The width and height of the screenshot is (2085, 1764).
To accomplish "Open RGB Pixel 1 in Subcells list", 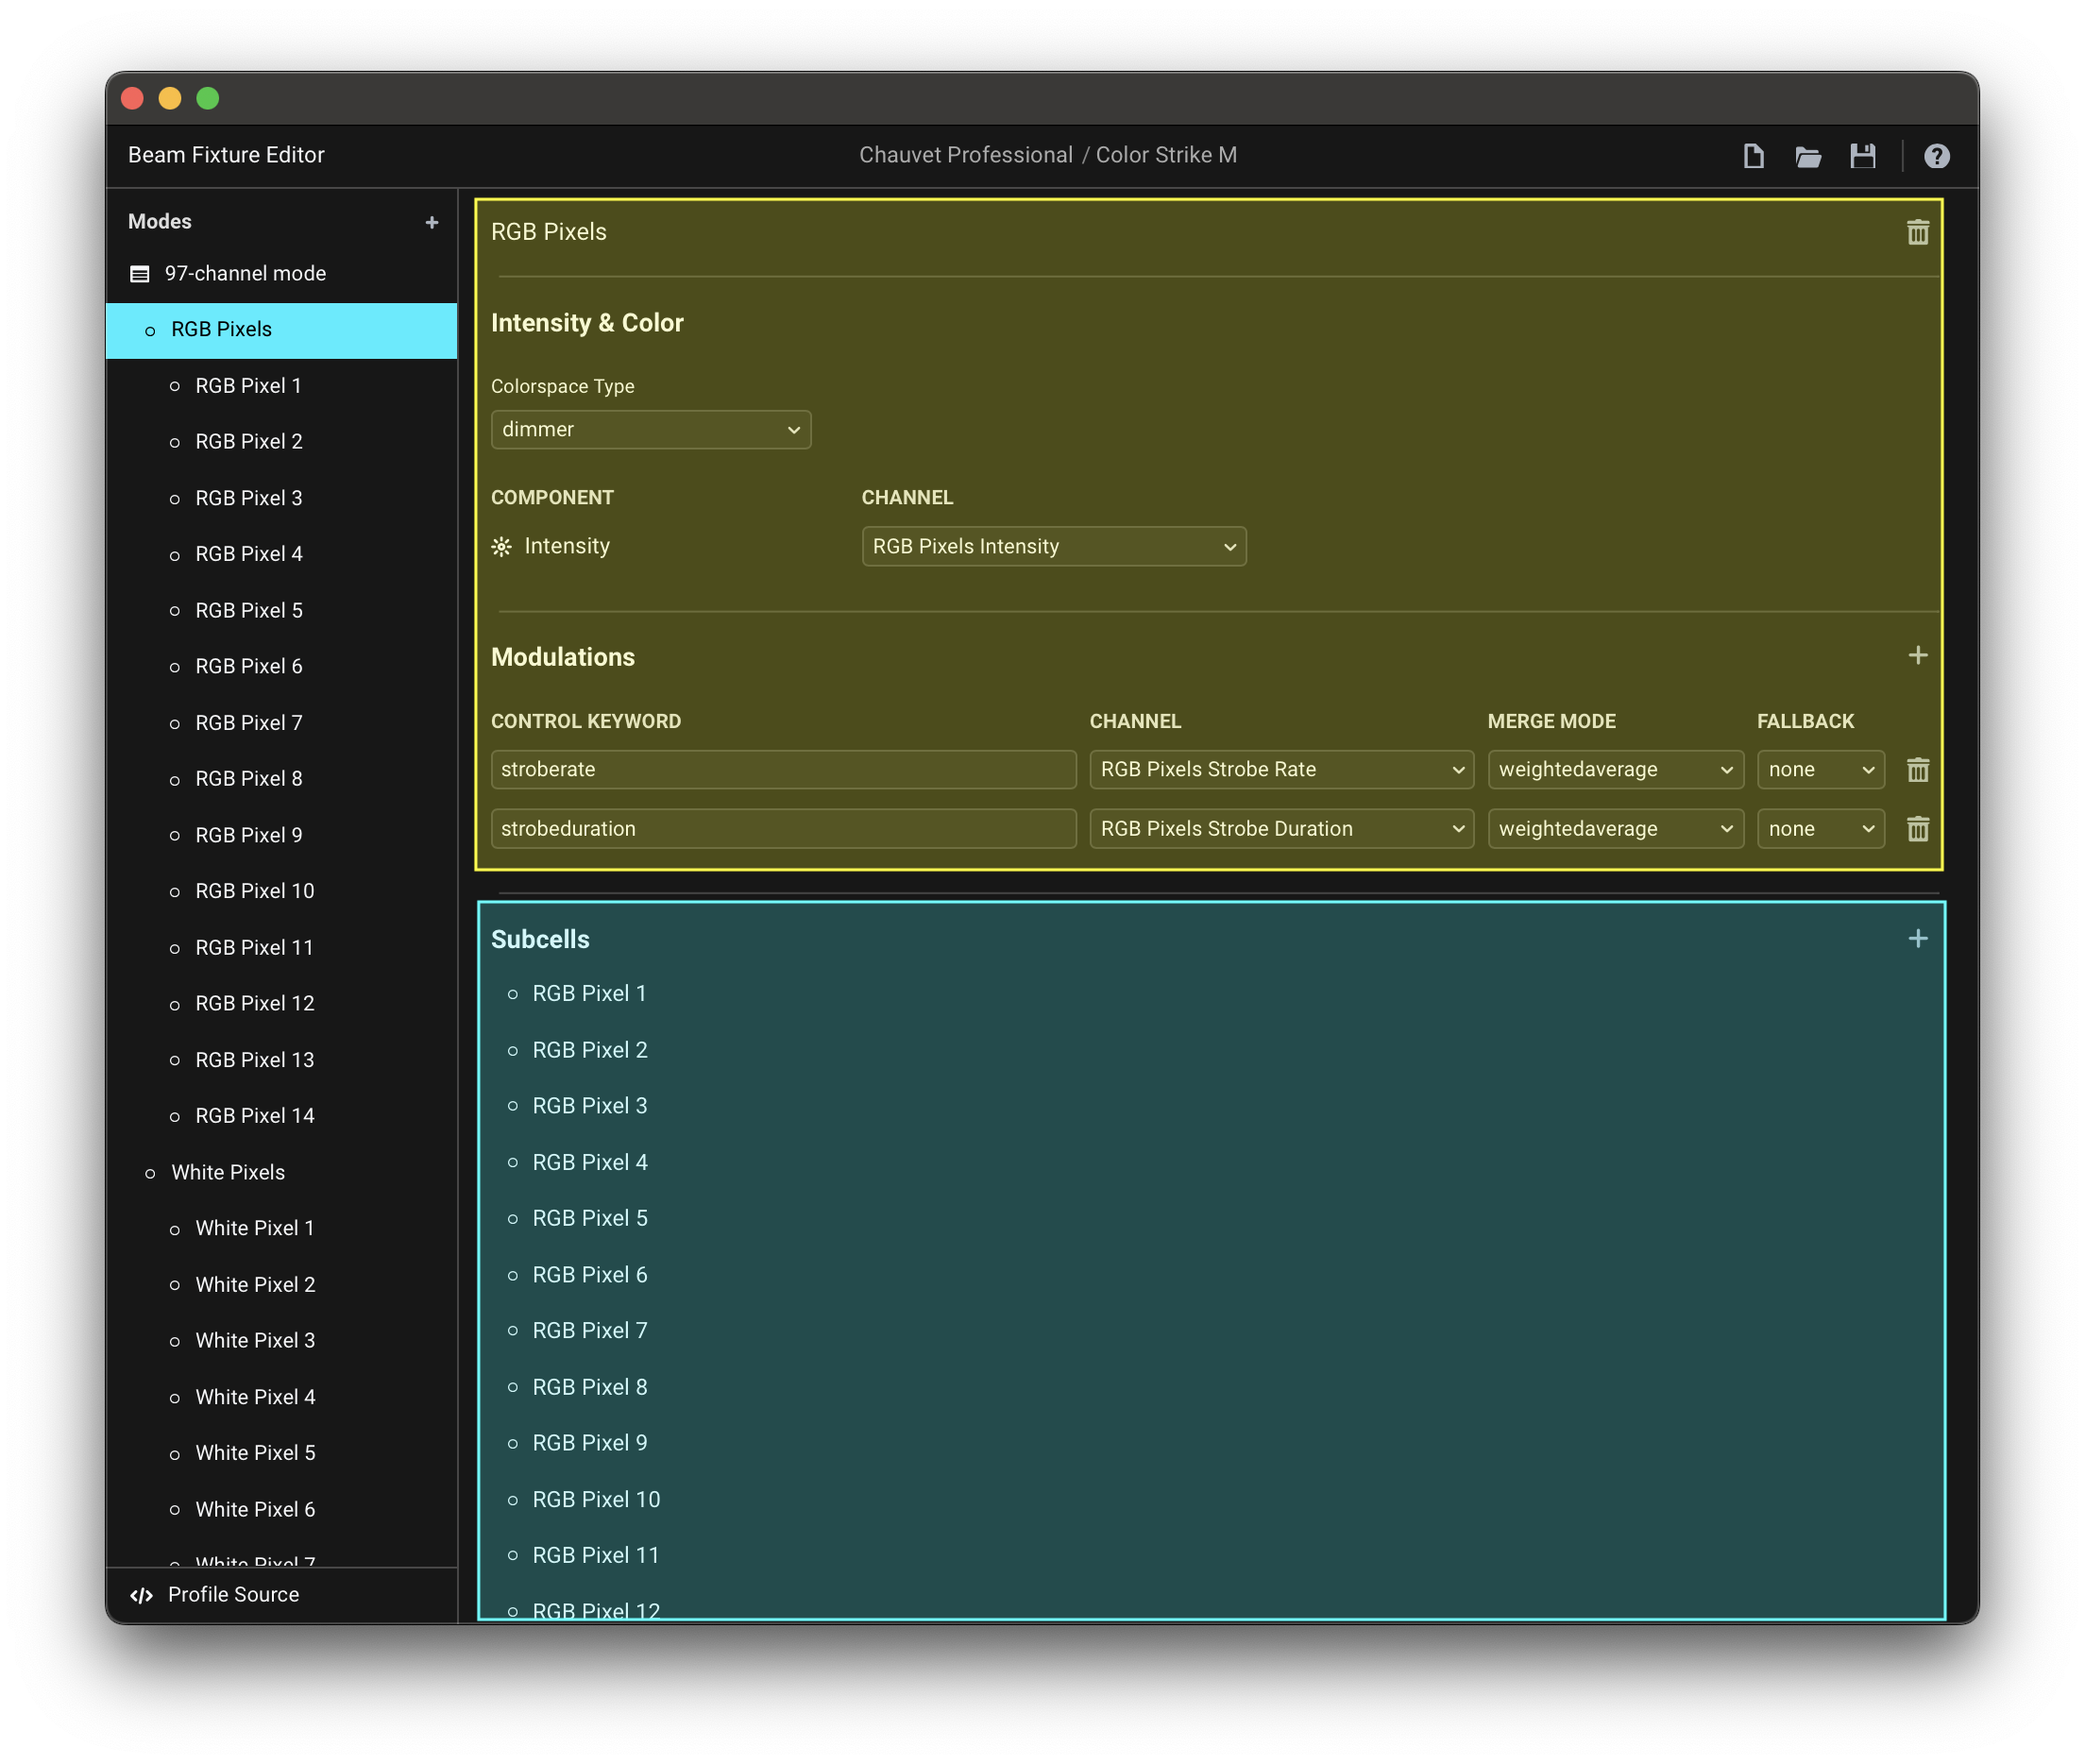I will (589, 994).
